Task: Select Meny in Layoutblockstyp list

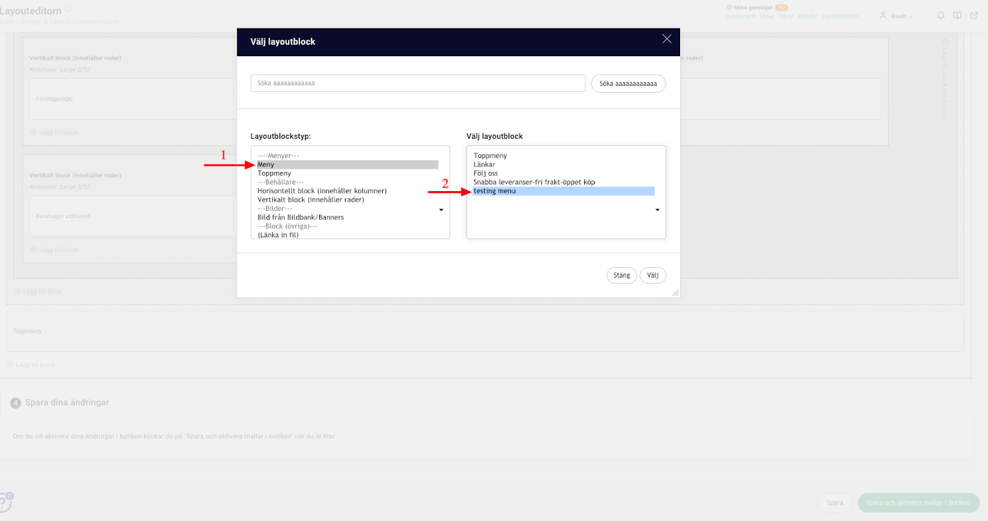Action: tap(348, 165)
